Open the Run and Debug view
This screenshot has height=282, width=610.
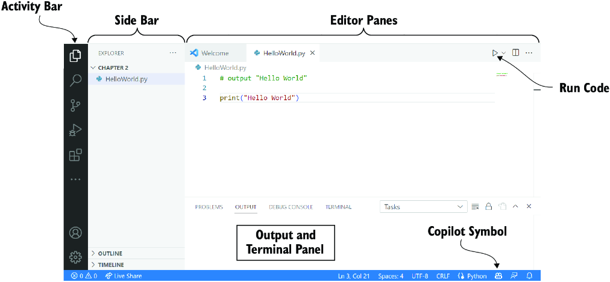pos(75,130)
